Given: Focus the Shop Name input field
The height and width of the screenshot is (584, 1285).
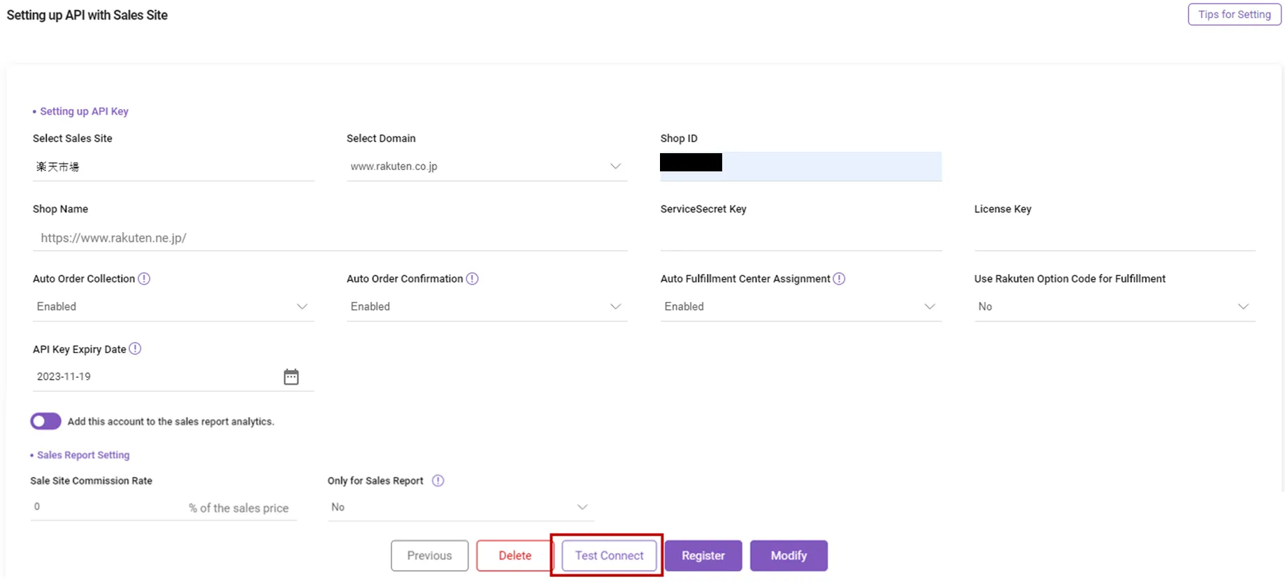Looking at the screenshot, I should (x=330, y=238).
